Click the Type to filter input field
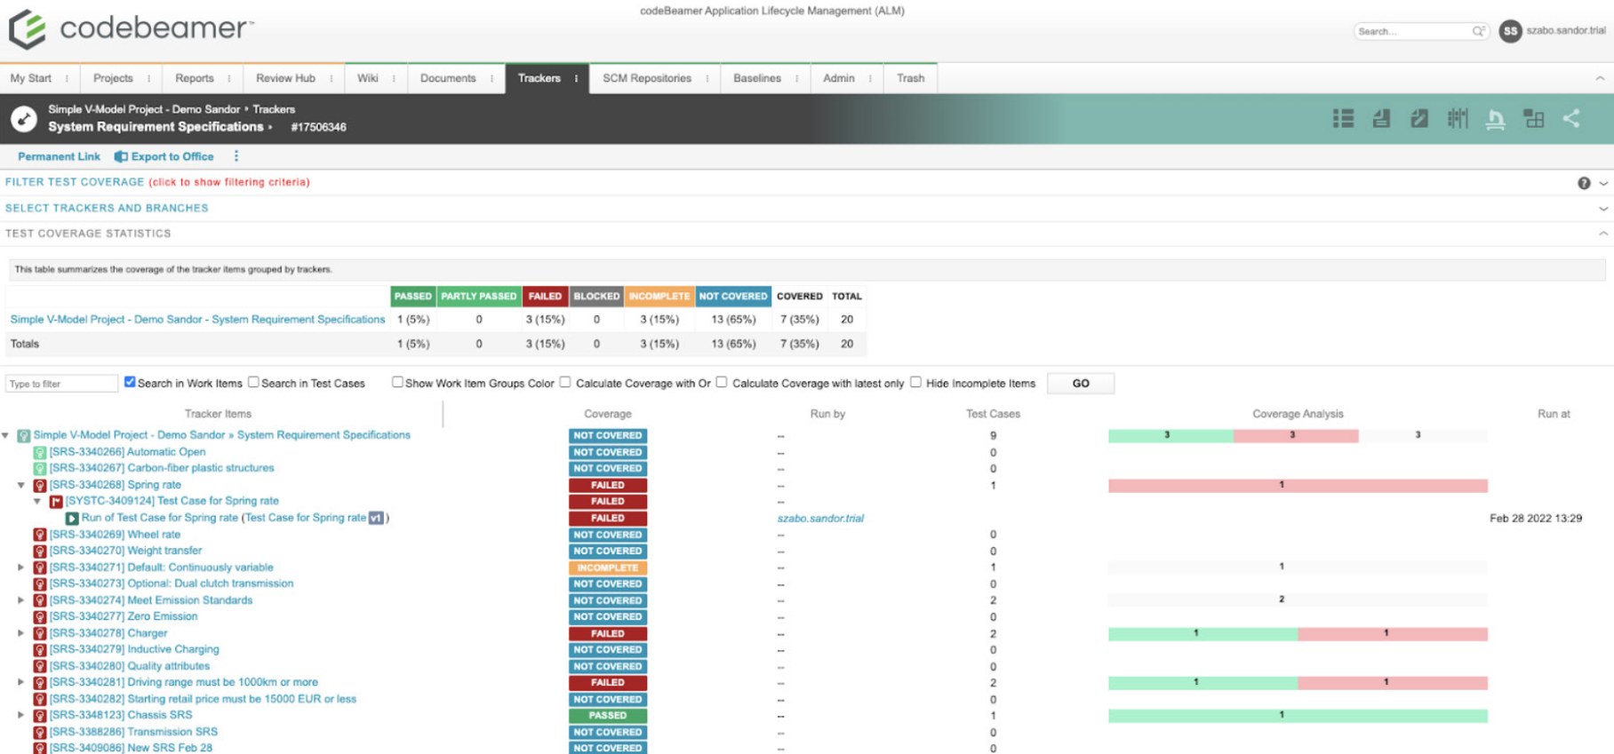 (61, 384)
